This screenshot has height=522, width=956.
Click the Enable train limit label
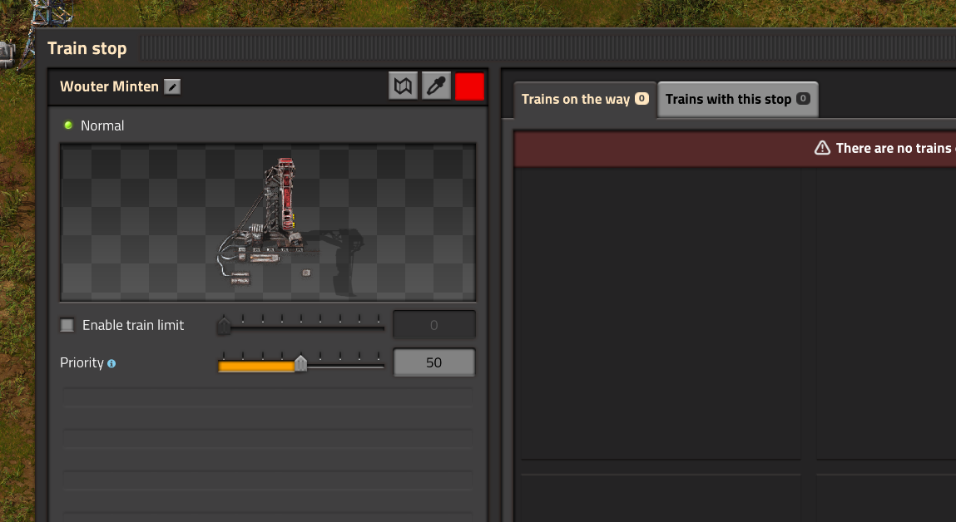click(133, 325)
